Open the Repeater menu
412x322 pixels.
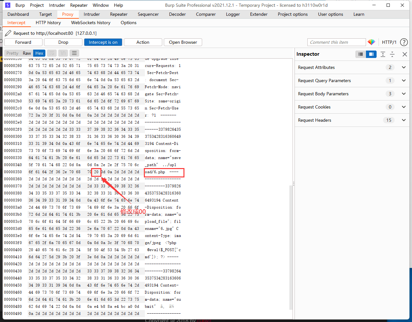79,5
